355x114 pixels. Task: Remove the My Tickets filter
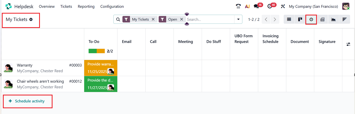153,19
